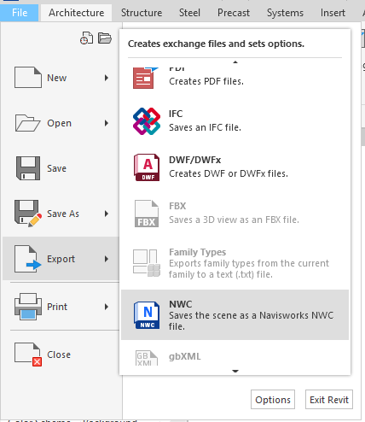Click the export list down arrow
Screen dimensions: 365x422
[235, 371]
